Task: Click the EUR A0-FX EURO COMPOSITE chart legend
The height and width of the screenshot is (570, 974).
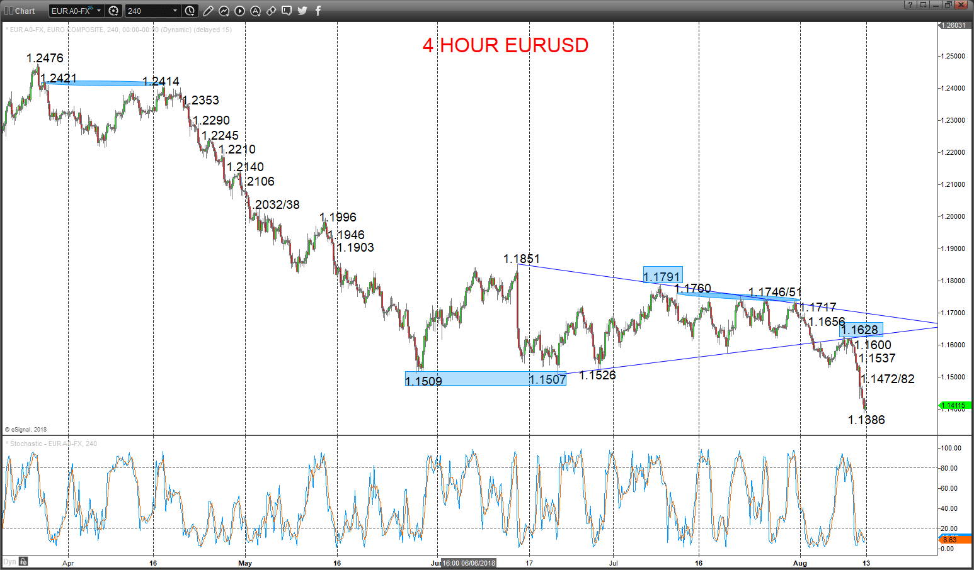Action: [x=118, y=30]
